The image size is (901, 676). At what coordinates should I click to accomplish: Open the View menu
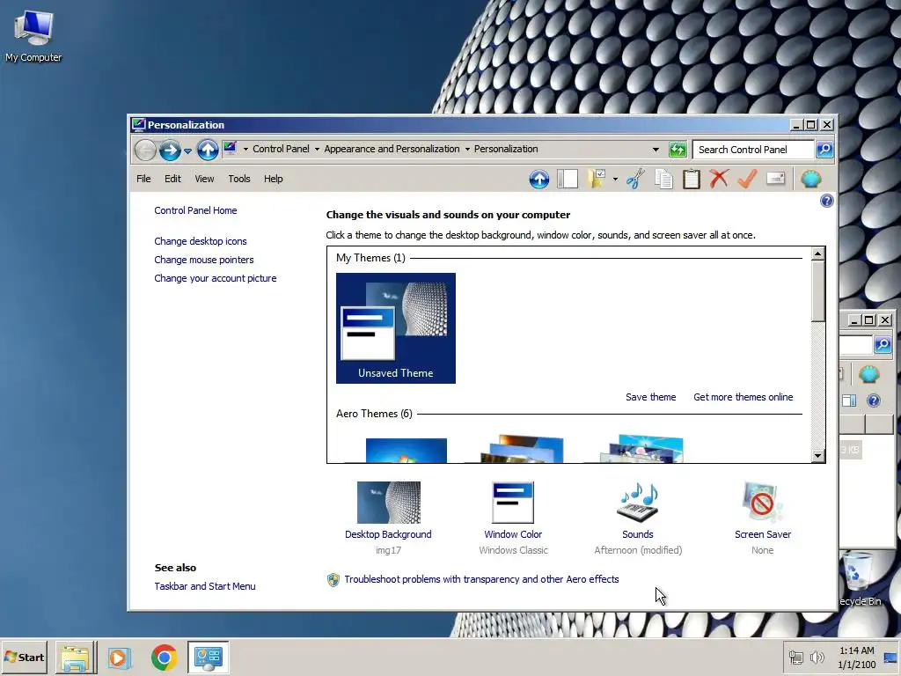click(x=204, y=179)
